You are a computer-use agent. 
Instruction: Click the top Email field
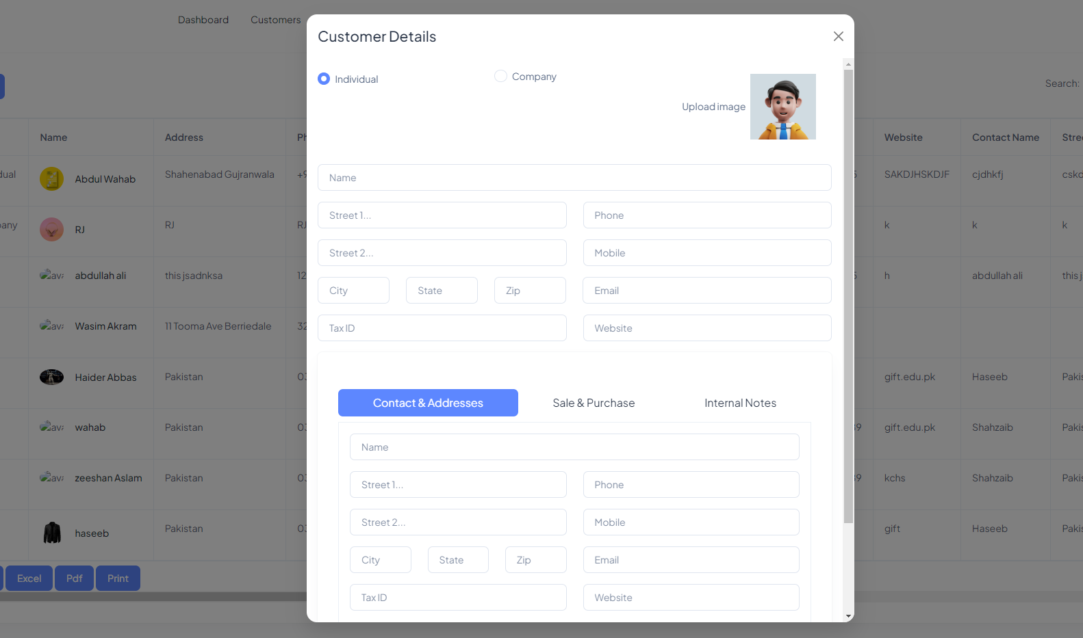(707, 291)
